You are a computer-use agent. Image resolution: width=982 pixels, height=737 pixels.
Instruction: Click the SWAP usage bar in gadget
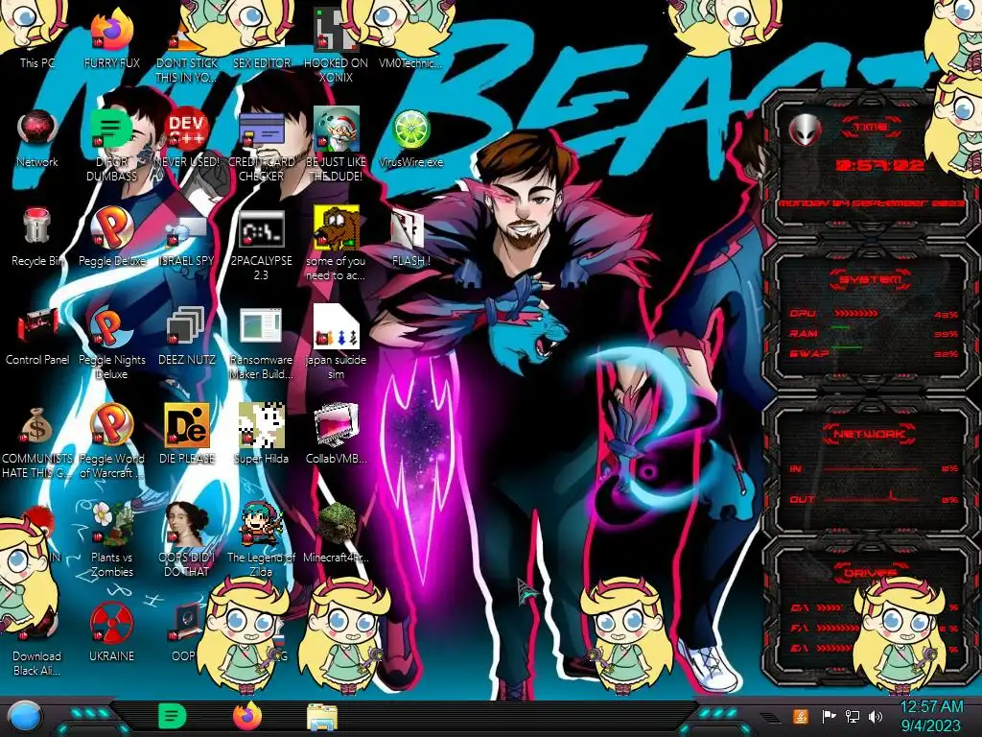[848, 346]
